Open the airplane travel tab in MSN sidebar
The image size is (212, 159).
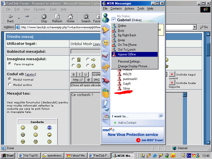[106, 67]
